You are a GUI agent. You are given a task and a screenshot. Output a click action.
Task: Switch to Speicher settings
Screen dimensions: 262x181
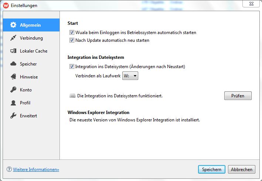click(31, 64)
